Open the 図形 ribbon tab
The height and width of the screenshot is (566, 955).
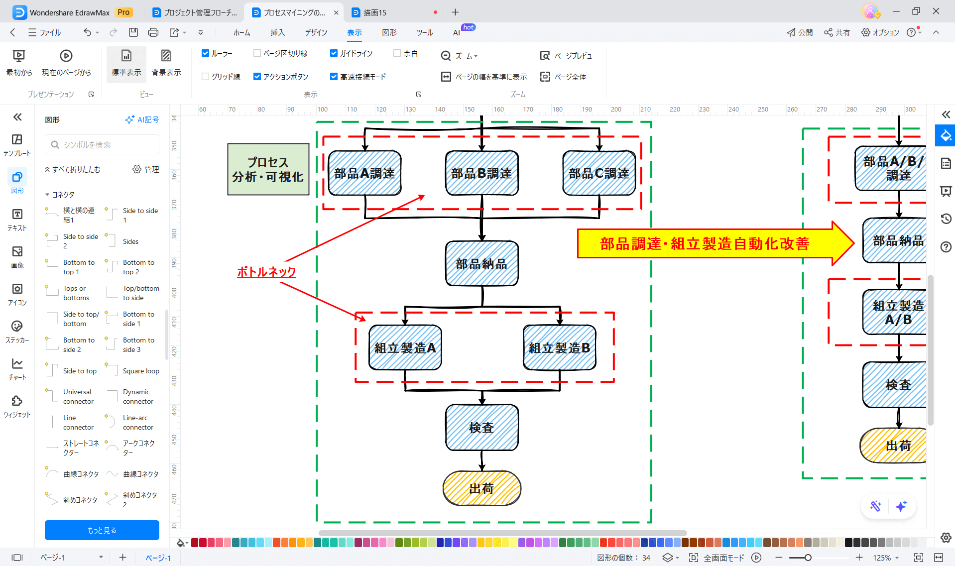pyautogui.click(x=389, y=32)
